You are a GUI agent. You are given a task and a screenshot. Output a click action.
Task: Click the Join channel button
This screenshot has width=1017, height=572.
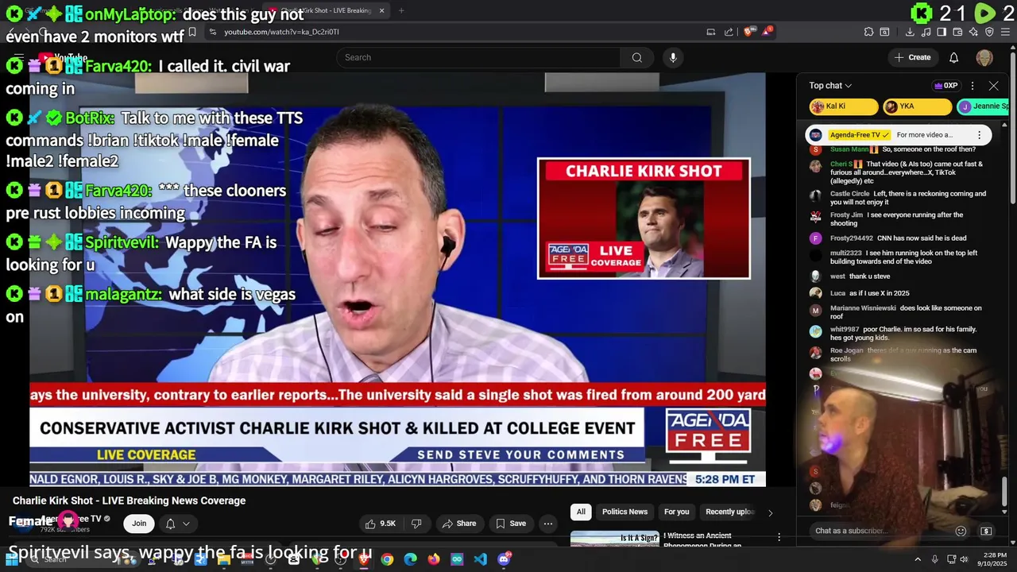(x=139, y=524)
